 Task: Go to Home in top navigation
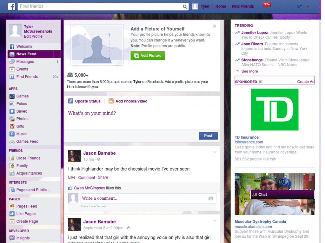tap(221, 6)
